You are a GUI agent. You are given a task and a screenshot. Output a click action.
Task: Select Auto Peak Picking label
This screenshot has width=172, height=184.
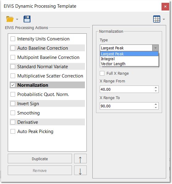35,132
